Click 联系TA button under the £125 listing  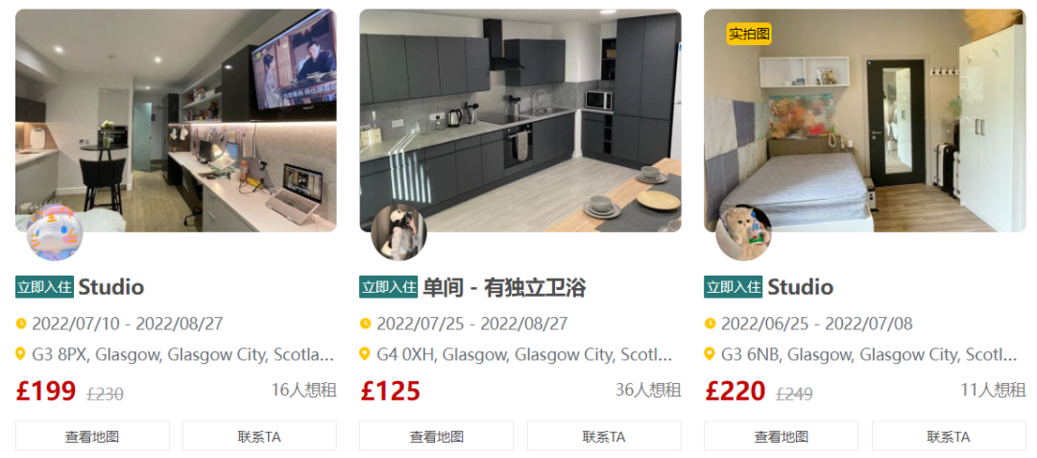tap(604, 436)
